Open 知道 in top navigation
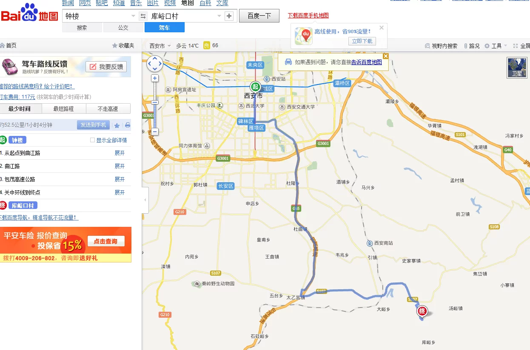 119,3
